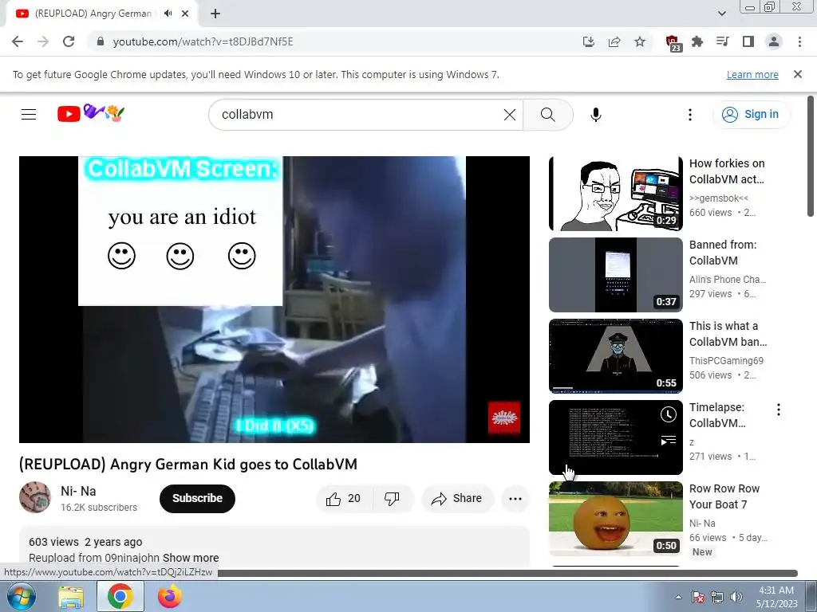Dismiss the Windows 7 update notice
817x612 pixels.
click(x=798, y=74)
